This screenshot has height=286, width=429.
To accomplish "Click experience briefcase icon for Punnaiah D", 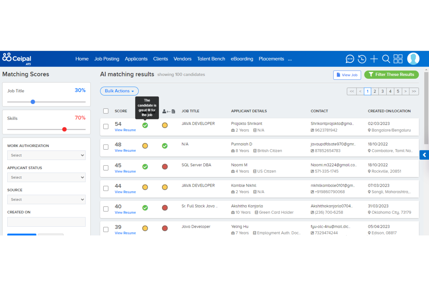I will (233, 151).
